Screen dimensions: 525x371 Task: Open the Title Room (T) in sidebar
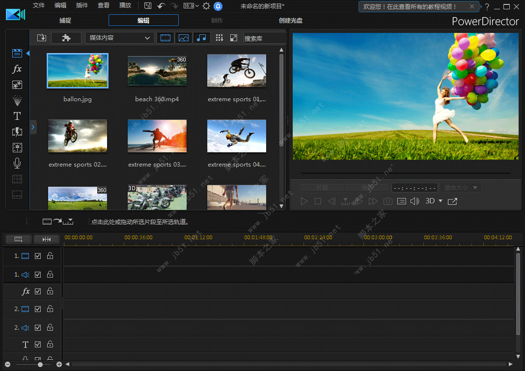coord(17,116)
